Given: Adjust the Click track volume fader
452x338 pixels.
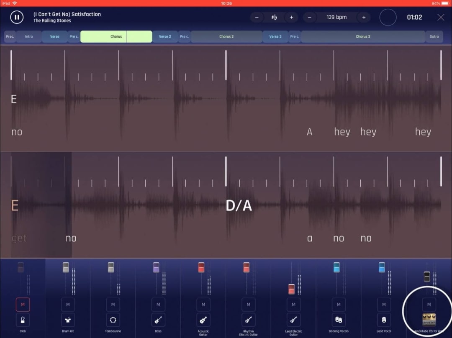Looking at the screenshot, I should coord(21,267).
